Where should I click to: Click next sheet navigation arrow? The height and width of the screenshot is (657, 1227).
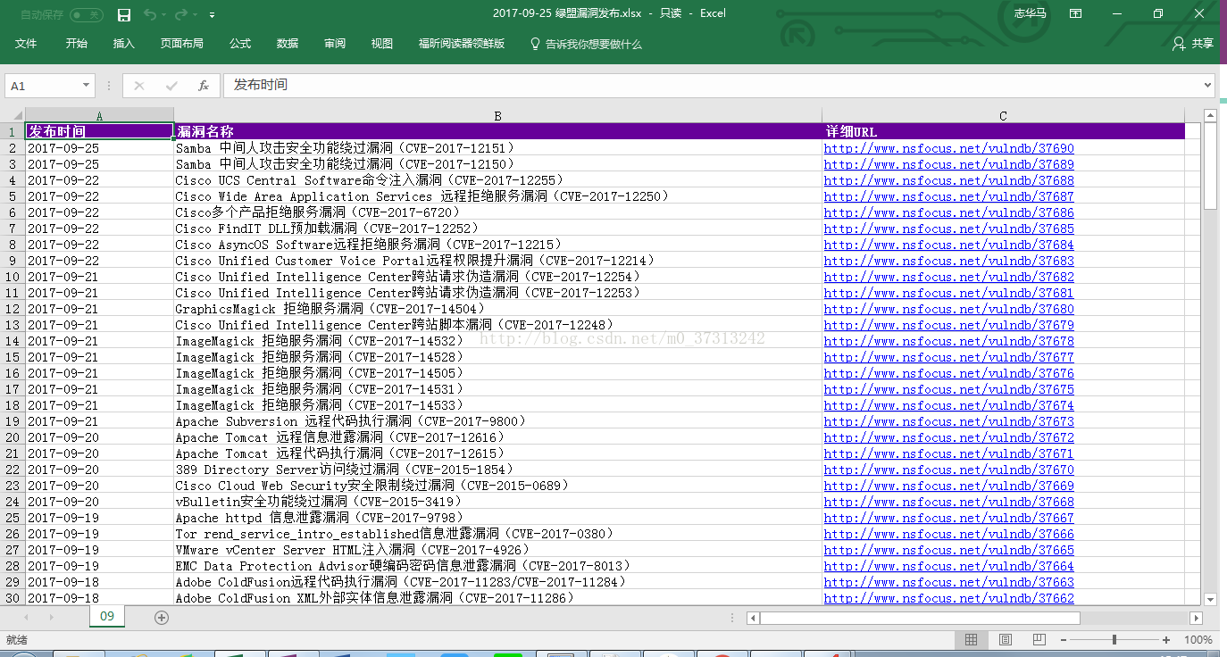point(51,618)
